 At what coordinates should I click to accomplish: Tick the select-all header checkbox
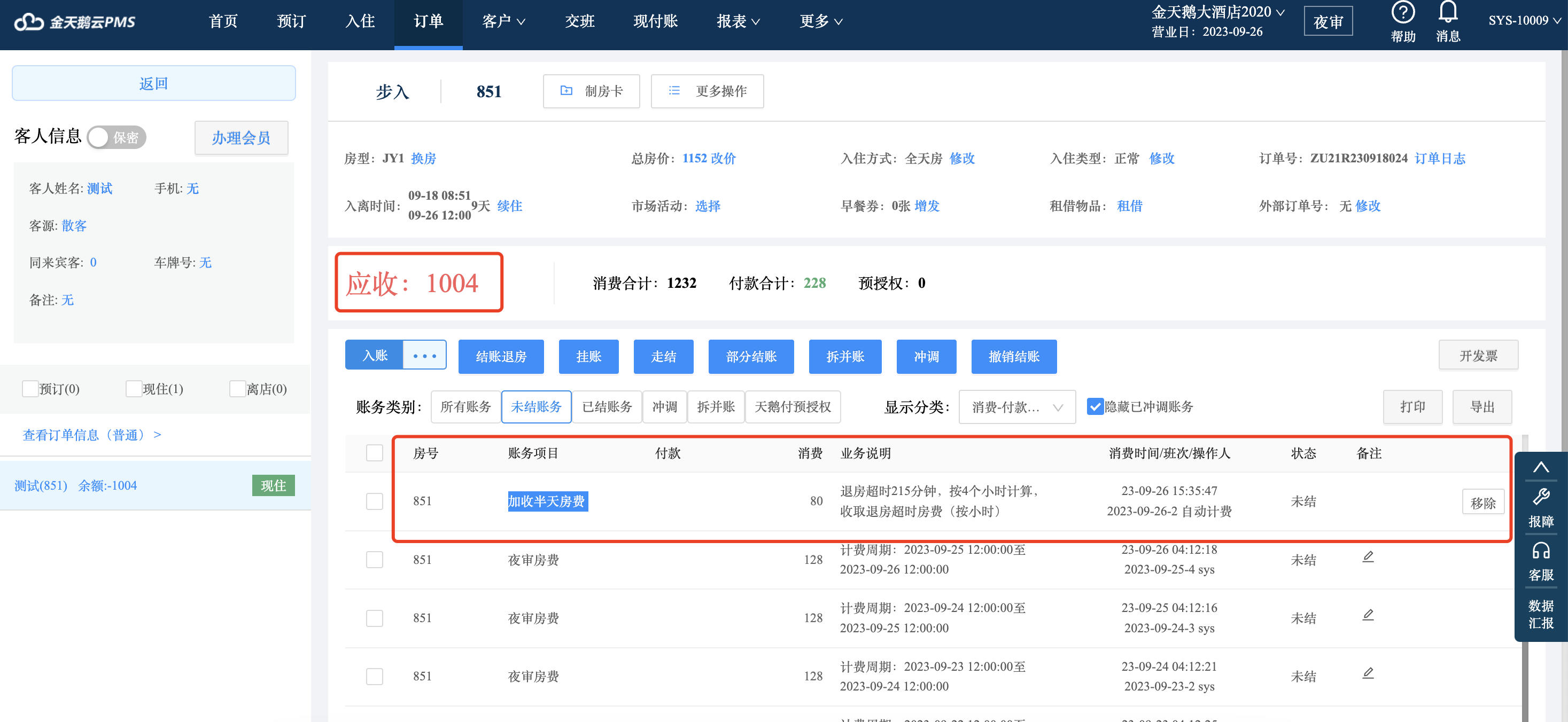(x=374, y=453)
